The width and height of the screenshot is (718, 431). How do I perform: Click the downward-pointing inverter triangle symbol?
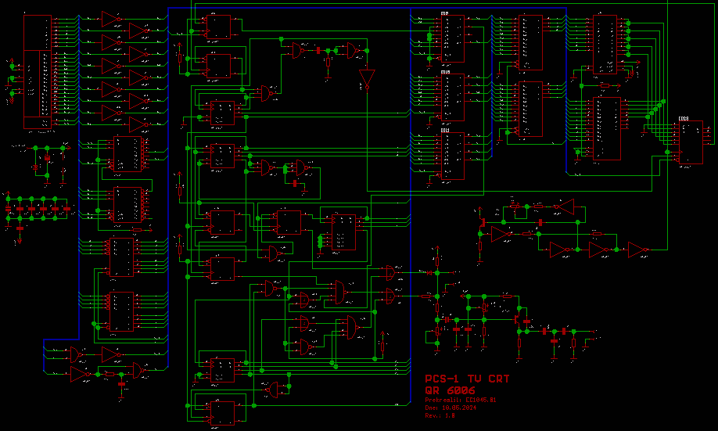click(367, 80)
